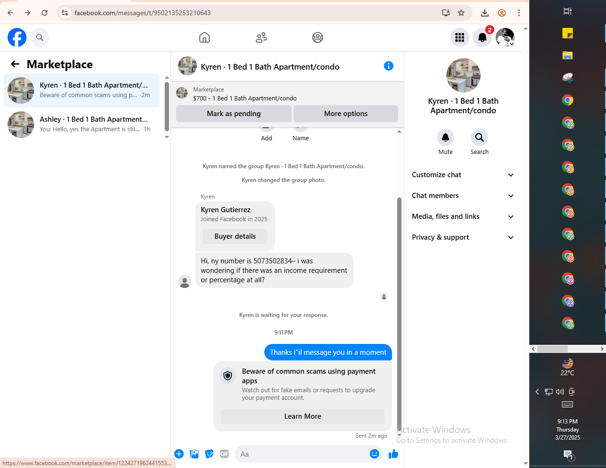606x468 pixels.
Task: Bookmark this page with the star
Action: (x=461, y=13)
